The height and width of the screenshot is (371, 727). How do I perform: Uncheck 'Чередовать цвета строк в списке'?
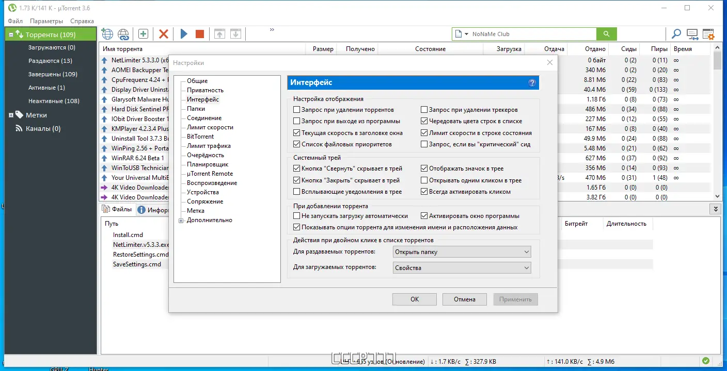(424, 121)
